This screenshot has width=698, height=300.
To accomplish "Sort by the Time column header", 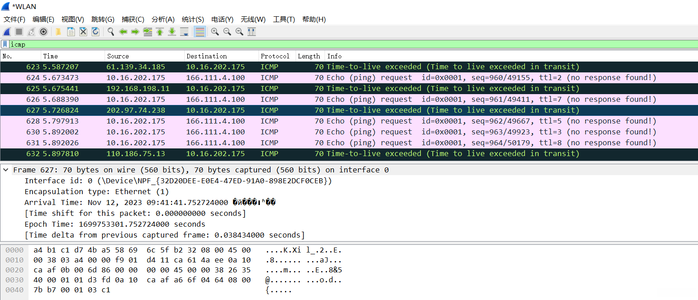I will coord(73,56).
